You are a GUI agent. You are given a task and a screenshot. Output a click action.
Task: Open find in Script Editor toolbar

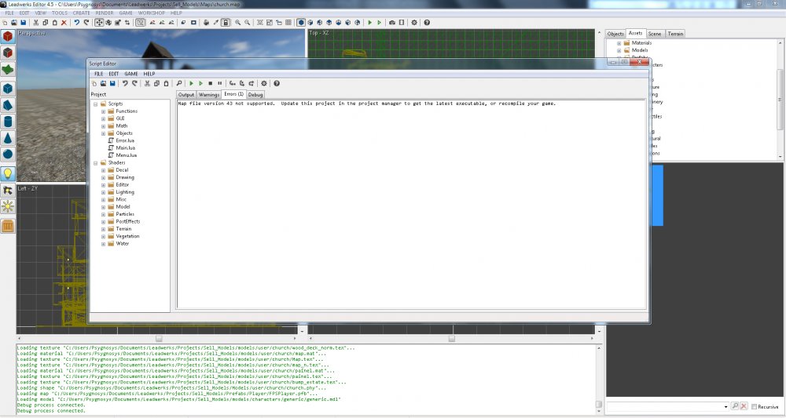click(179, 83)
